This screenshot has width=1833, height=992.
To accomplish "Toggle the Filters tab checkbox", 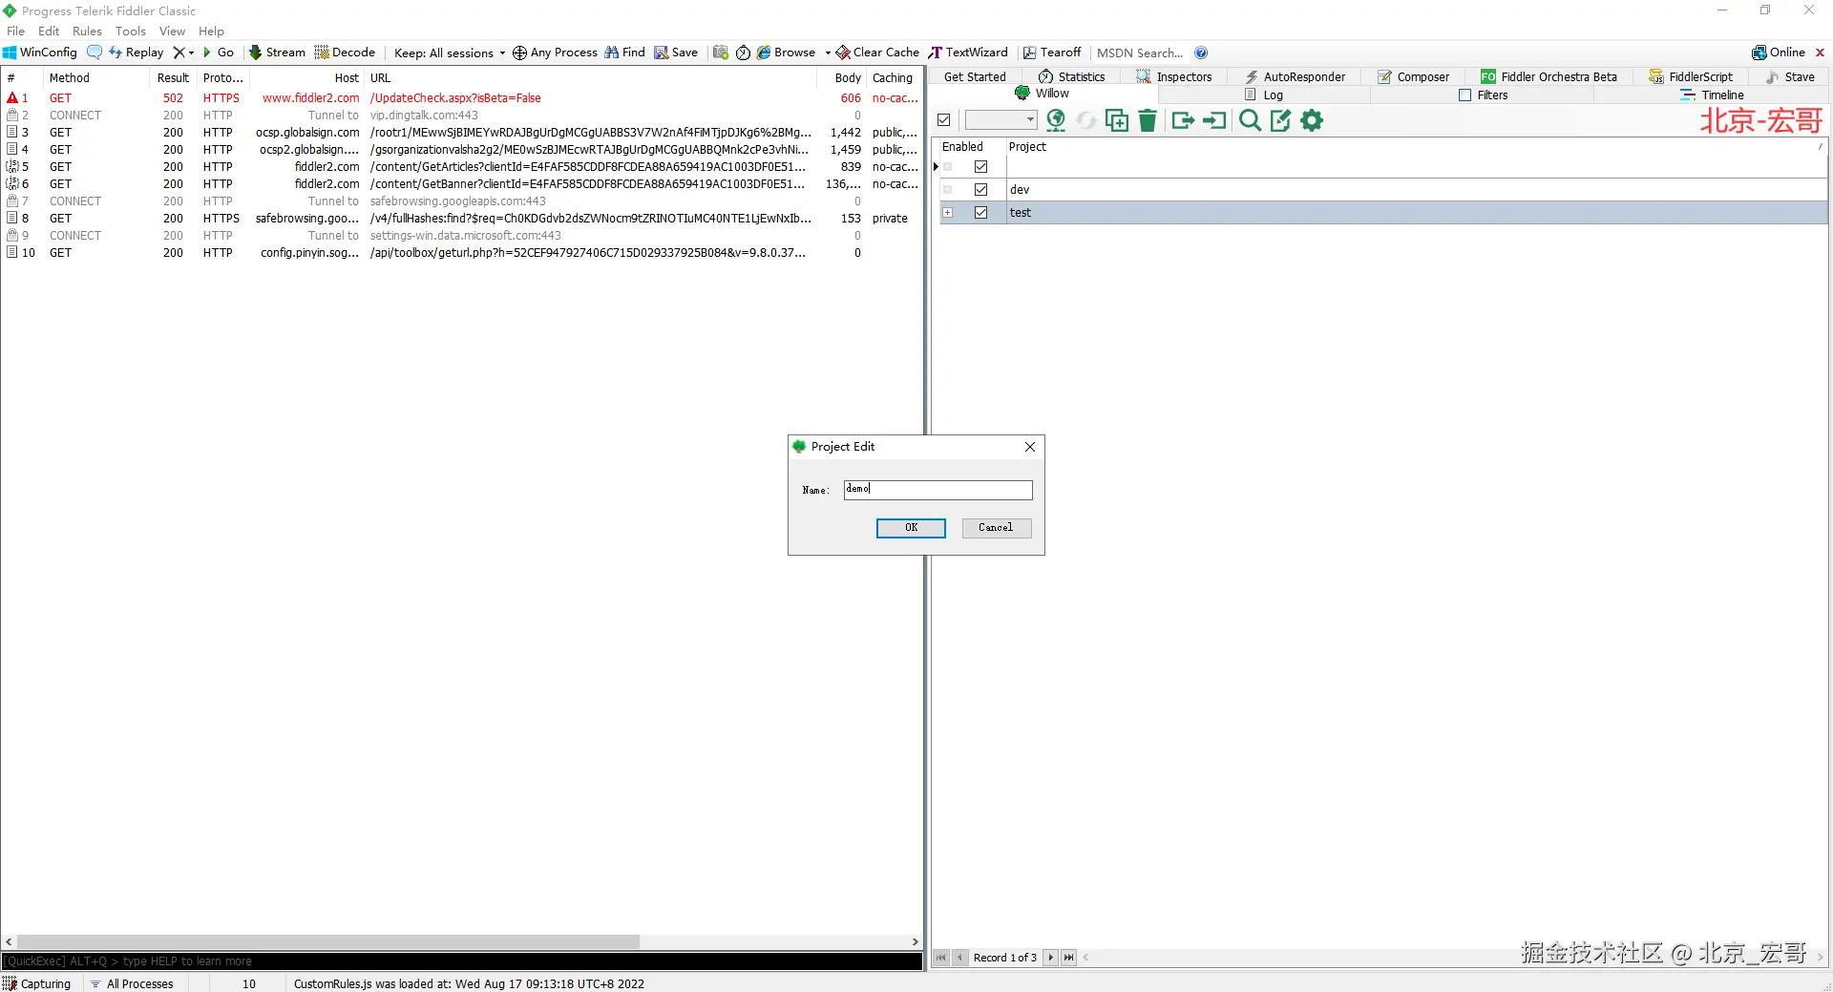I will point(1465,95).
